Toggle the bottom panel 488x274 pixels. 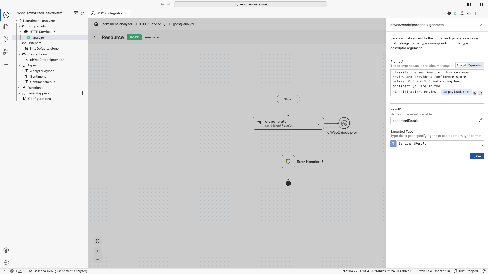point(476,4)
